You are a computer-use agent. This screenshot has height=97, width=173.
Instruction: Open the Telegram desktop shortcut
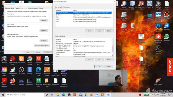167,26
